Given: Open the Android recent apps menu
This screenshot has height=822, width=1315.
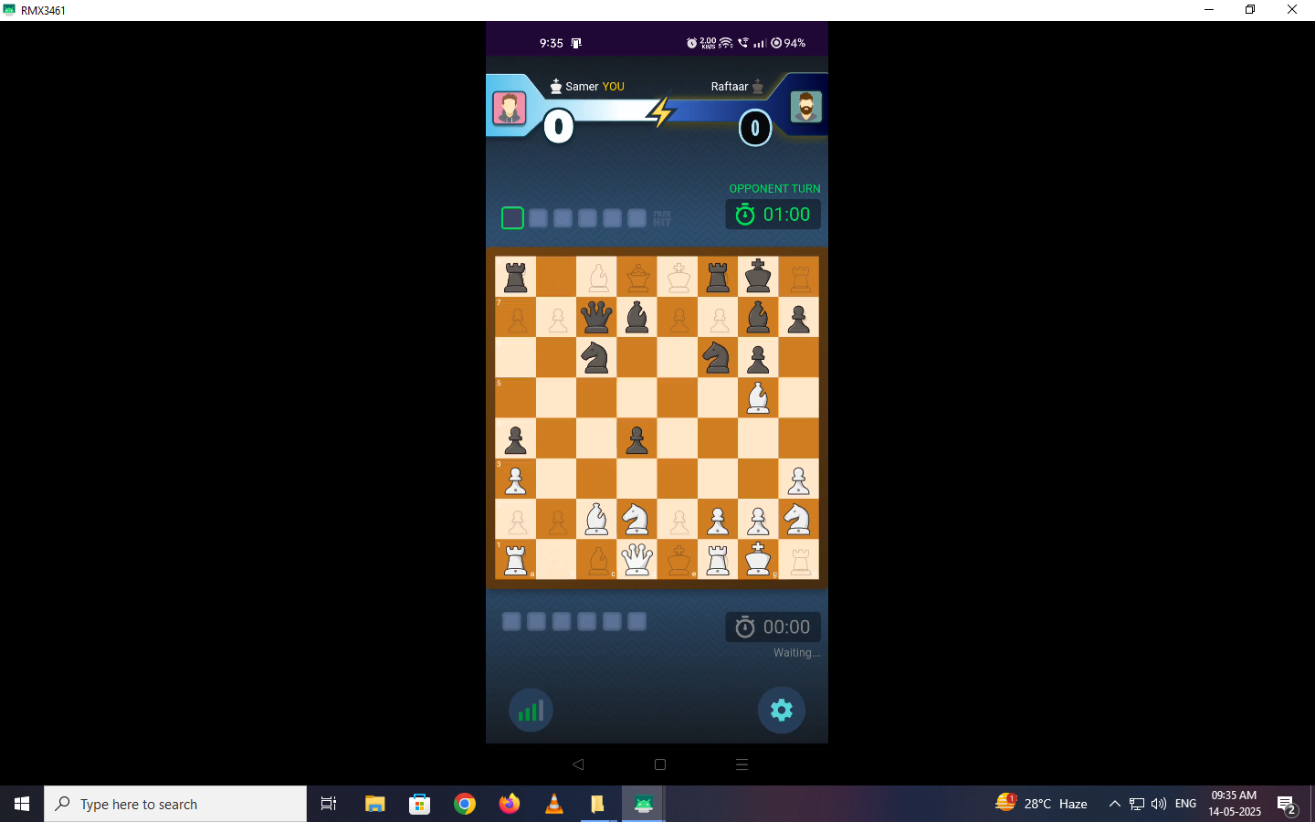Looking at the screenshot, I should [x=742, y=764].
